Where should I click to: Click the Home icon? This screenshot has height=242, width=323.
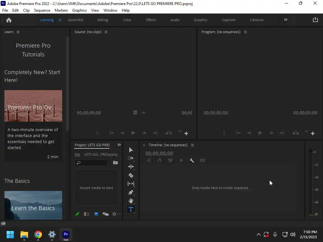9,20
